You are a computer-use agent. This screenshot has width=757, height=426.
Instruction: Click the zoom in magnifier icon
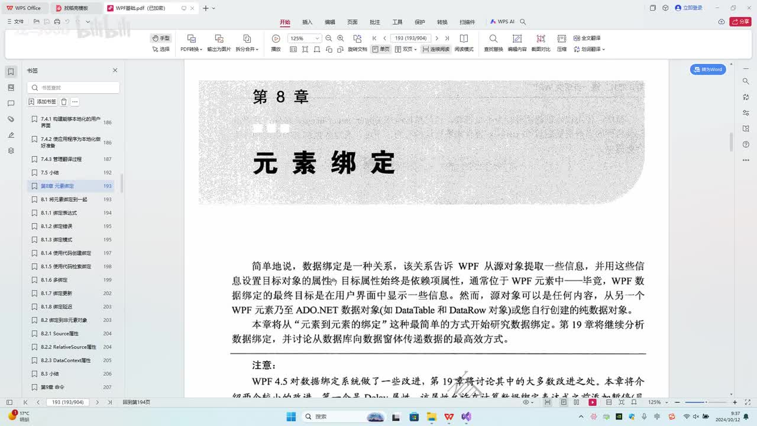click(340, 38)
